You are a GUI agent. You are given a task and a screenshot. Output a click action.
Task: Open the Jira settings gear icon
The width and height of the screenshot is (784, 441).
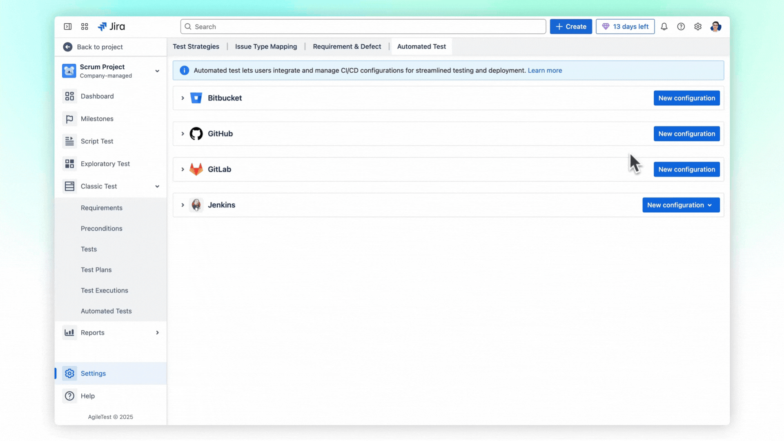click(697, 26)
